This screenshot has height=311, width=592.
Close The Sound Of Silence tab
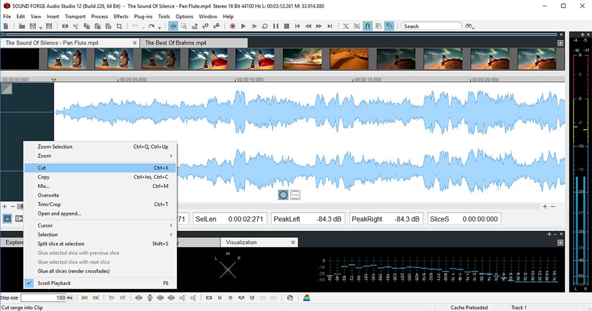pos(135,43)
